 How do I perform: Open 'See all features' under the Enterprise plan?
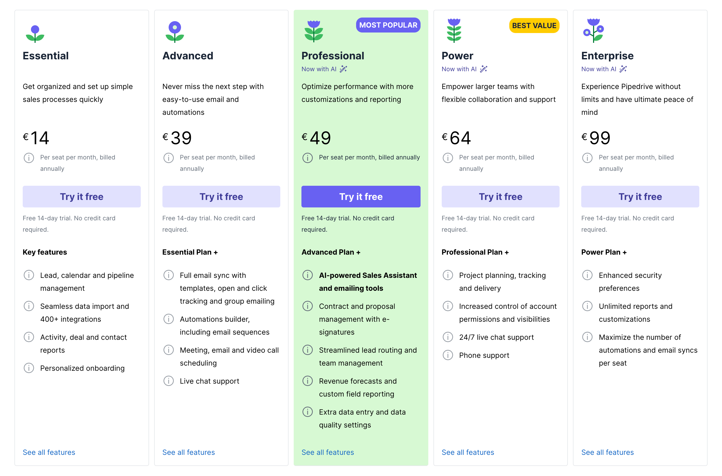[607, 452]
